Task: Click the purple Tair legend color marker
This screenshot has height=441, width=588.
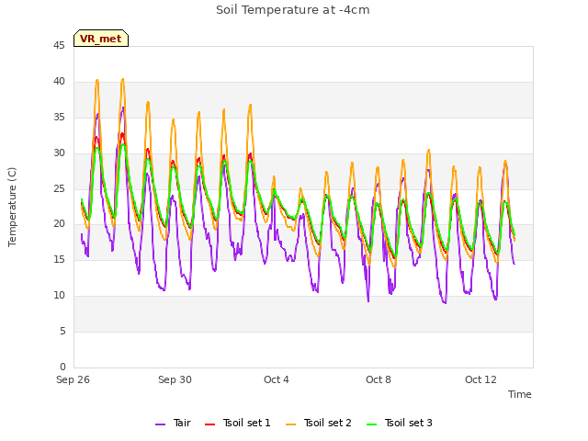Action: [160, 424]
